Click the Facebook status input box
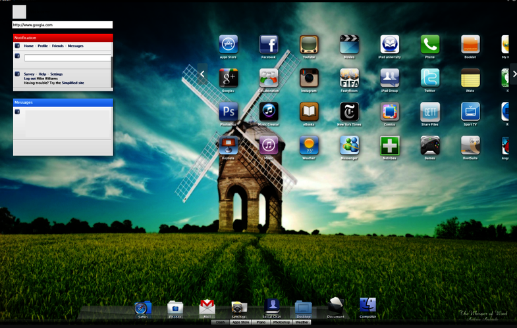 pyautogui.click(x=68, y=59)
